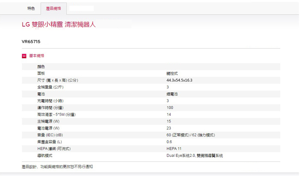Click the 產品設計、功能與規格 disclaimer note
This screenshot has height=179, width=300.
(x=57, y=167)
